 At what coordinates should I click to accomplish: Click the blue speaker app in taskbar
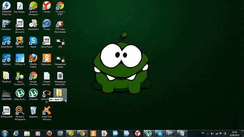[x=127, y=134]
